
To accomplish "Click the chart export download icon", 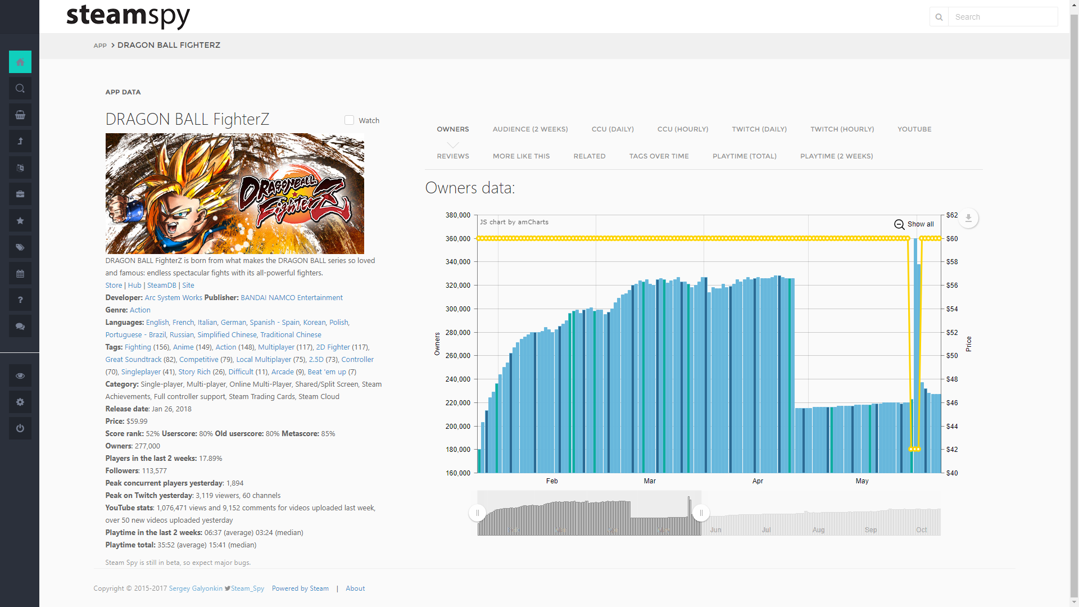I will click(968, 218).
